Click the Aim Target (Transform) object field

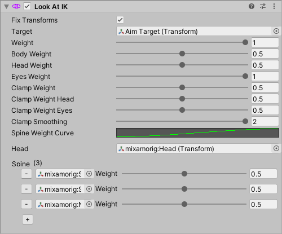point(195,31)
